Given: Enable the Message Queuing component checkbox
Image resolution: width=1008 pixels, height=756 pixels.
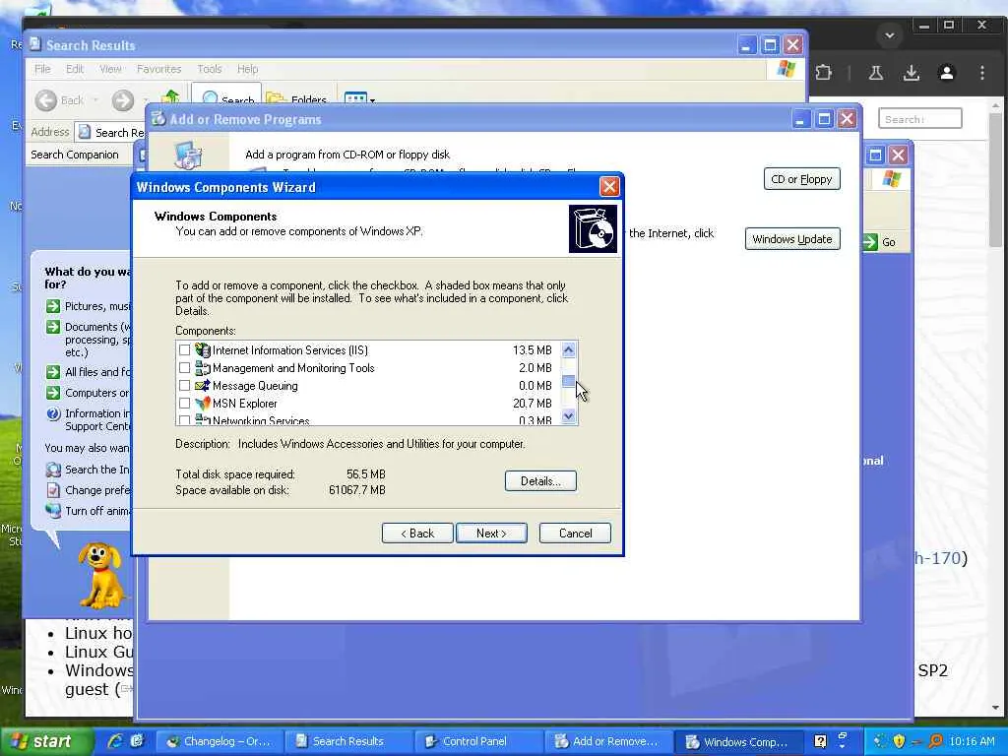Looking at the screenshot, I should click(184, 386).
